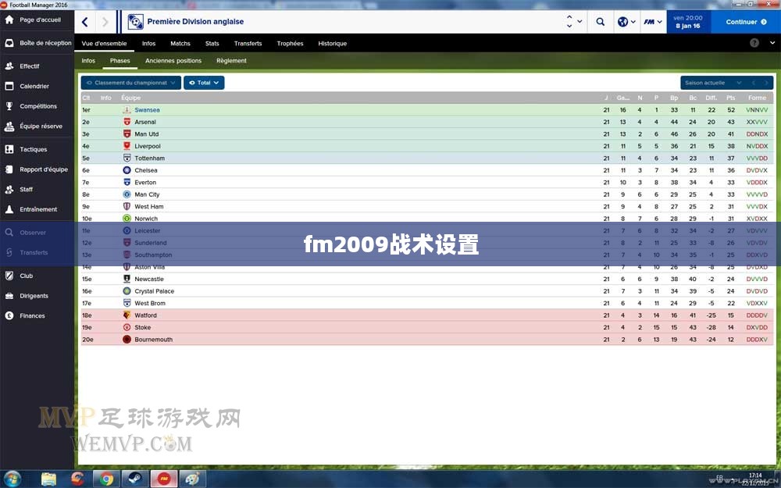Switch to Transferts tab
781x488 pixels.
tap(248, 43)
